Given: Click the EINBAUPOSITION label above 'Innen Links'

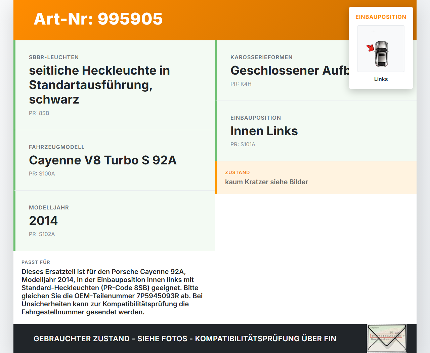Looking at the screenshot, I should click(256, 118).
